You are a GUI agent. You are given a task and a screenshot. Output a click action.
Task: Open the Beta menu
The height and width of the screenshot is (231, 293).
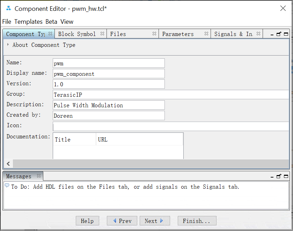click(x=51, y=21)
